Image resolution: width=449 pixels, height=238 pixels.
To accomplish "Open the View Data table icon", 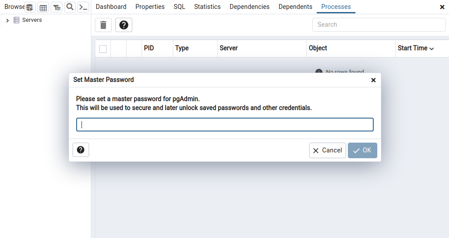I will pos(43,7).
